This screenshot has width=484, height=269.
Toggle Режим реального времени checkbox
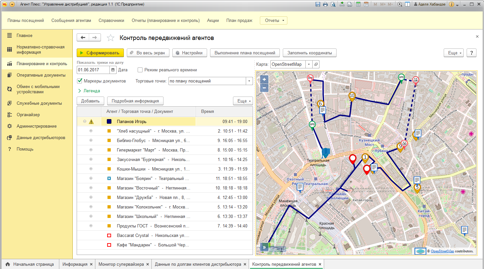pyautogui.click(x=140, y=70)
